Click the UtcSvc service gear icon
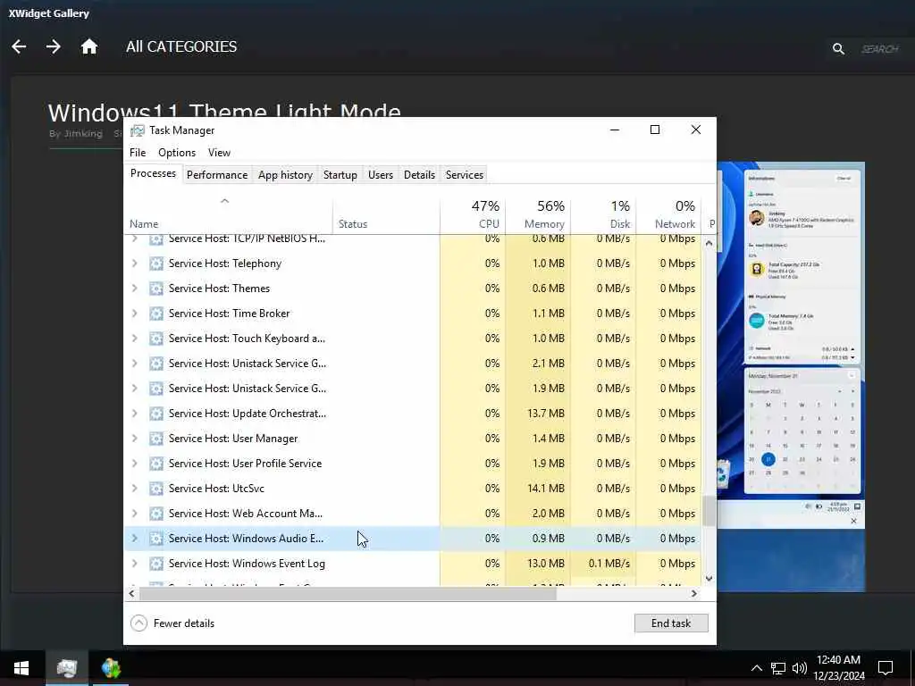 155,489
